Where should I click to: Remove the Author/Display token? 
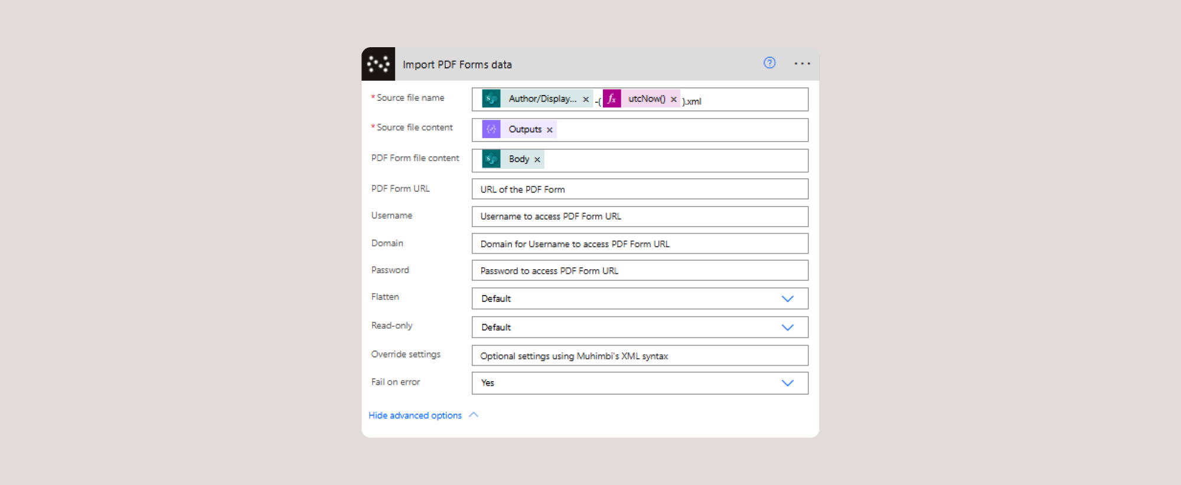click(586, 99)
